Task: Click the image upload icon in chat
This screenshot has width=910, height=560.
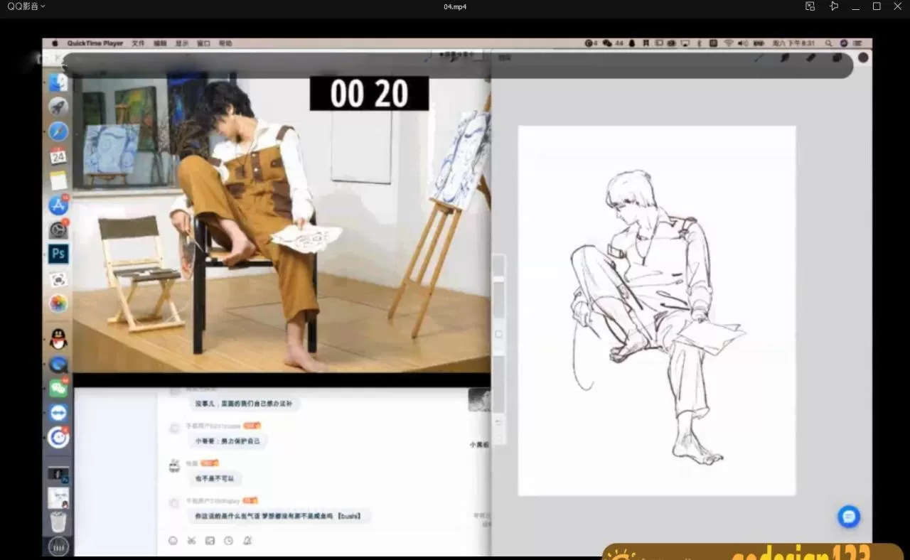Action: 210,541
